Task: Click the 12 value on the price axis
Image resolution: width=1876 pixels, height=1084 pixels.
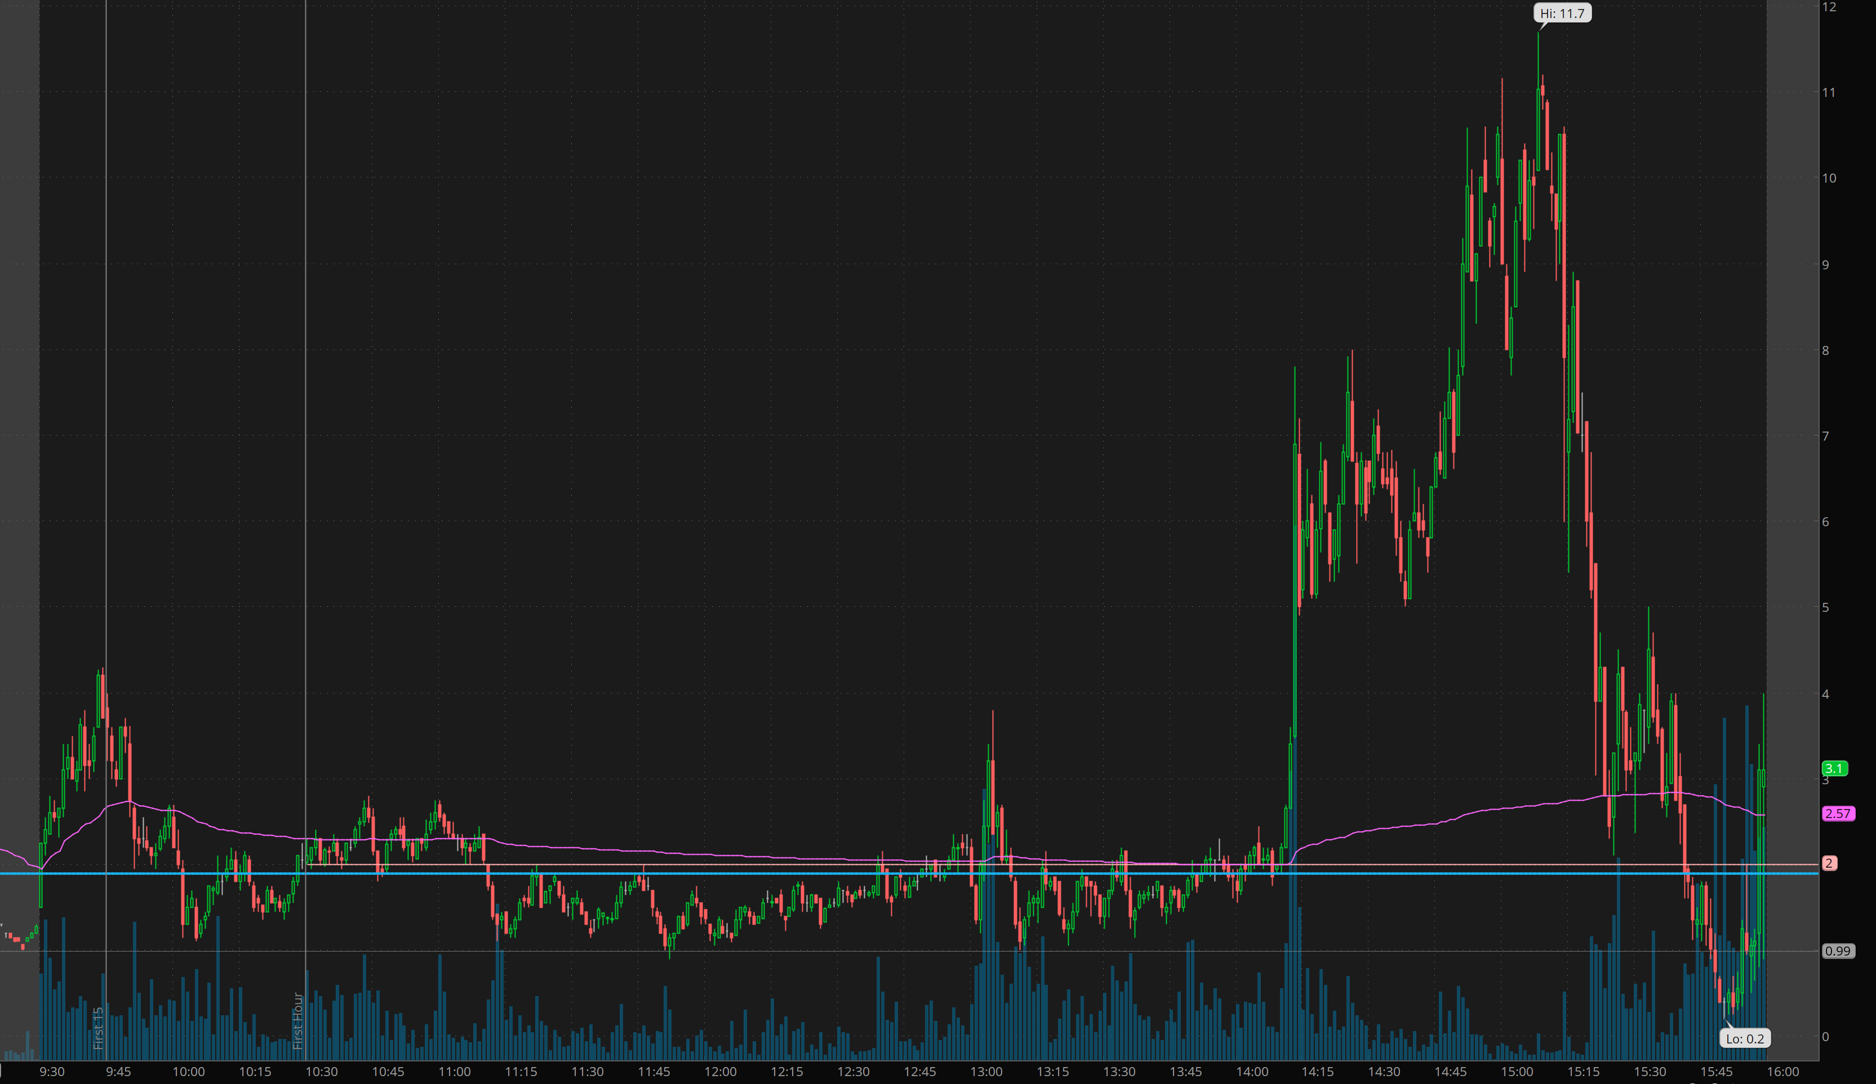Action: tap(1828, 7)
